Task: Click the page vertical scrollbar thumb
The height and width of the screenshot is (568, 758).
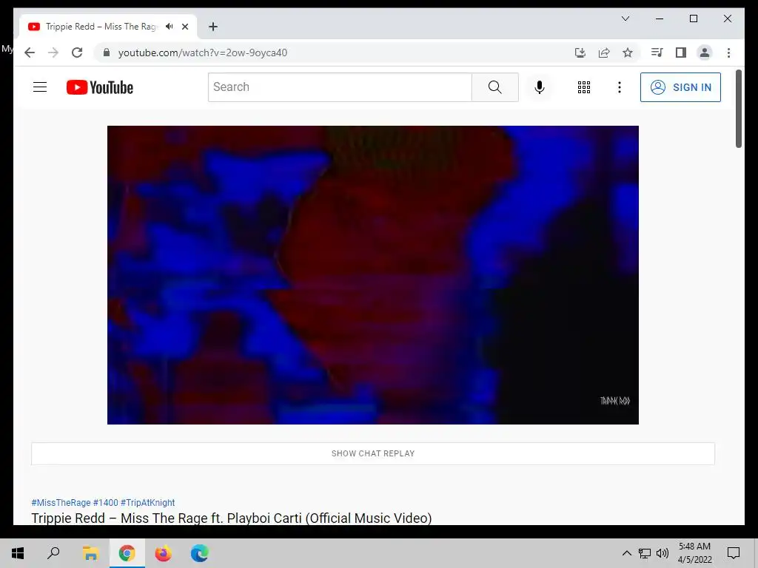Action: click(x=739, y=109)
